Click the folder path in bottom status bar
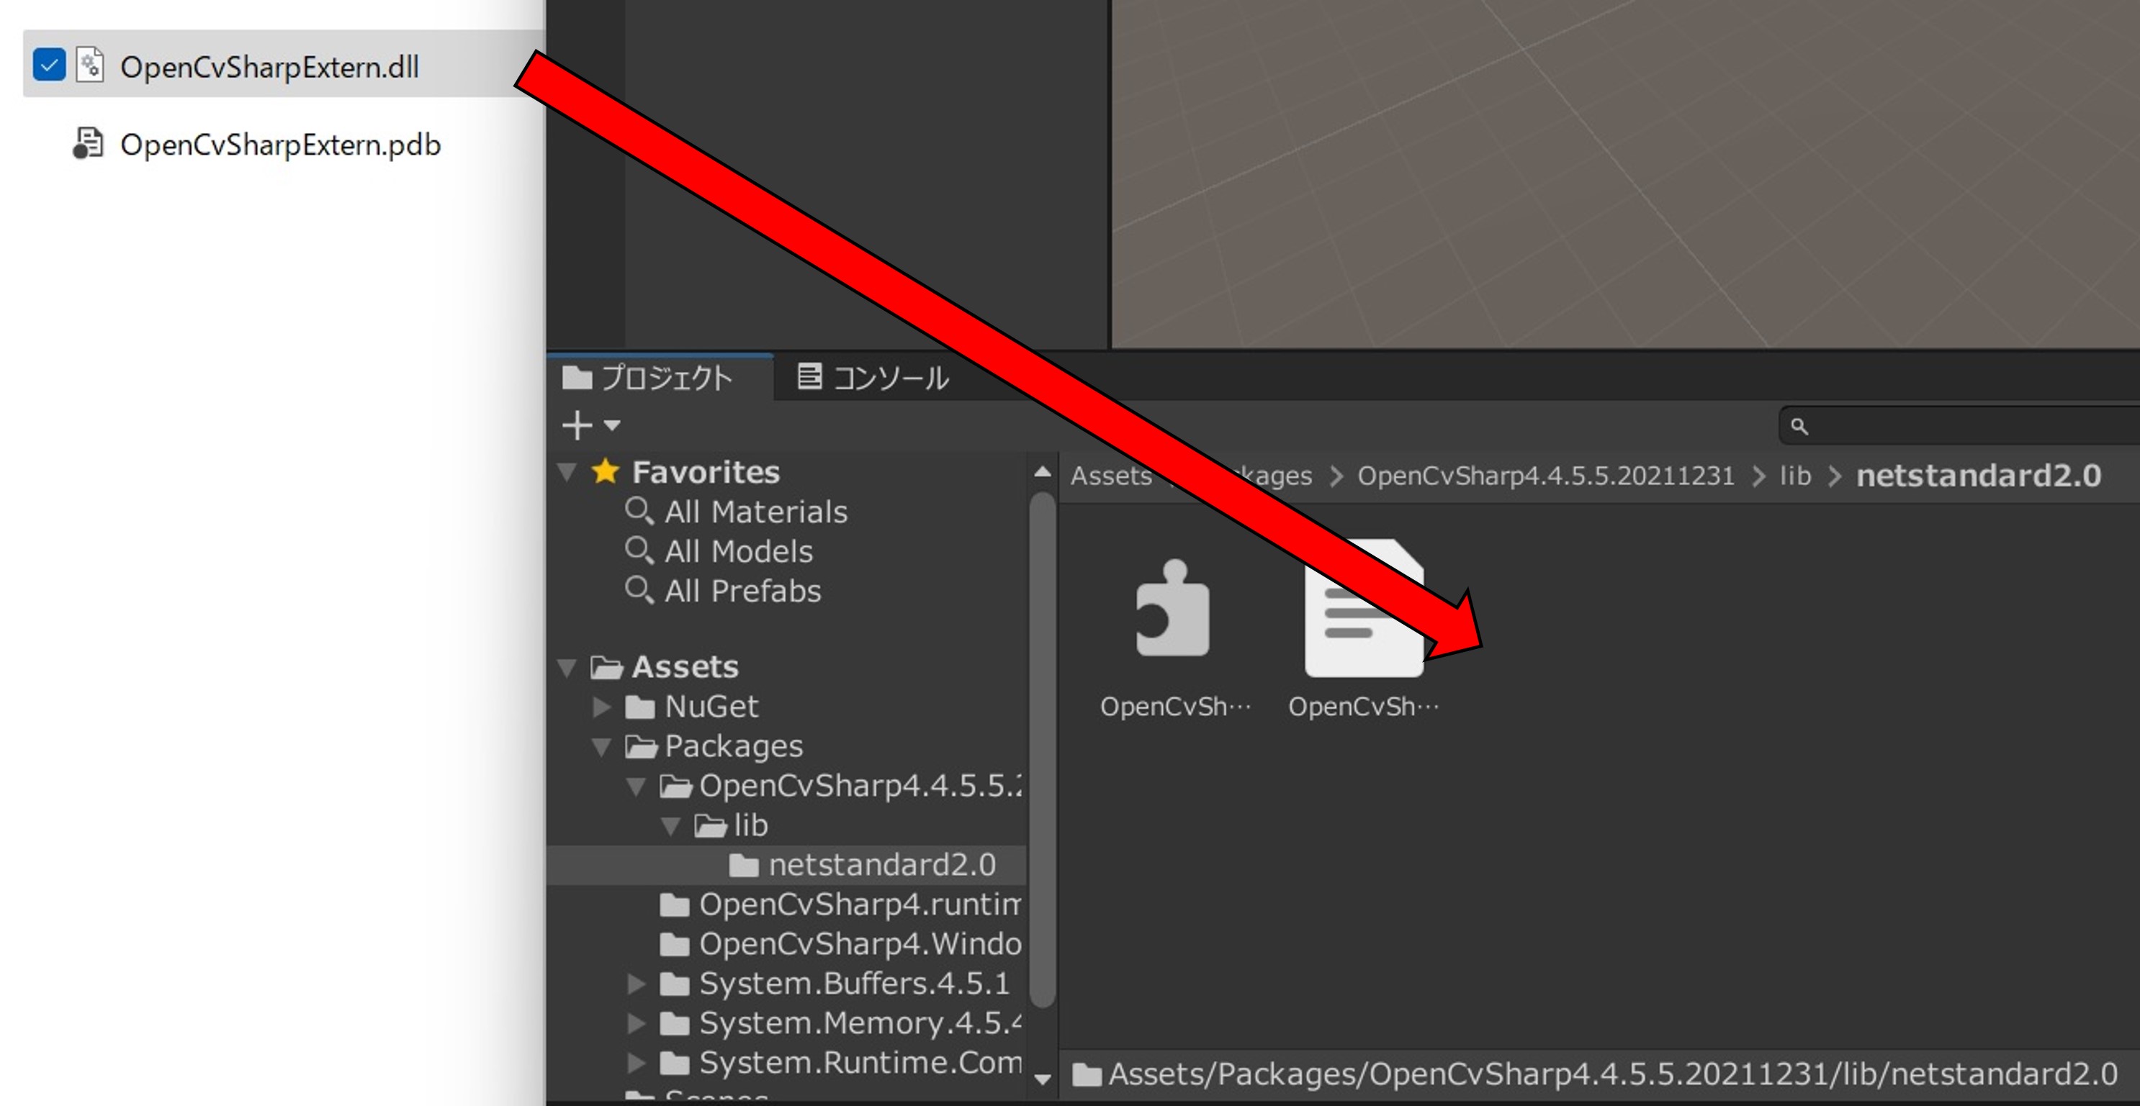Viewport: 2140px width, 1106px height. click(1612, 1074)
